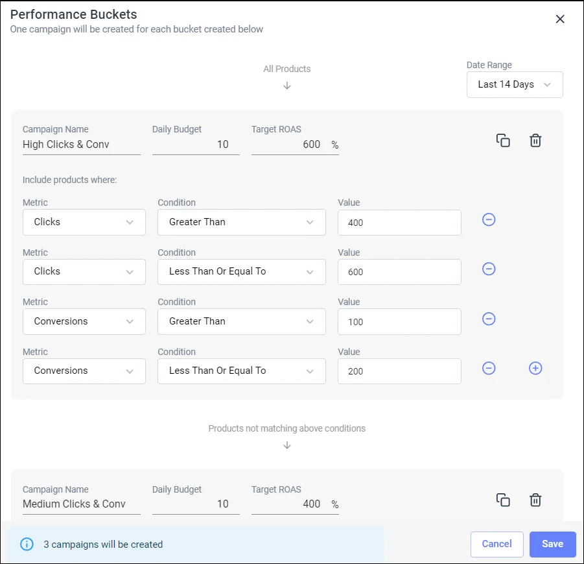Remove the Clicks Less Than Or Equal 600 condition
The height and width of the screenshot is (564, 584).
click(x=489, y=269)
